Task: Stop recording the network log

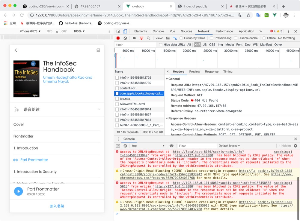Action: click(118, 38)
